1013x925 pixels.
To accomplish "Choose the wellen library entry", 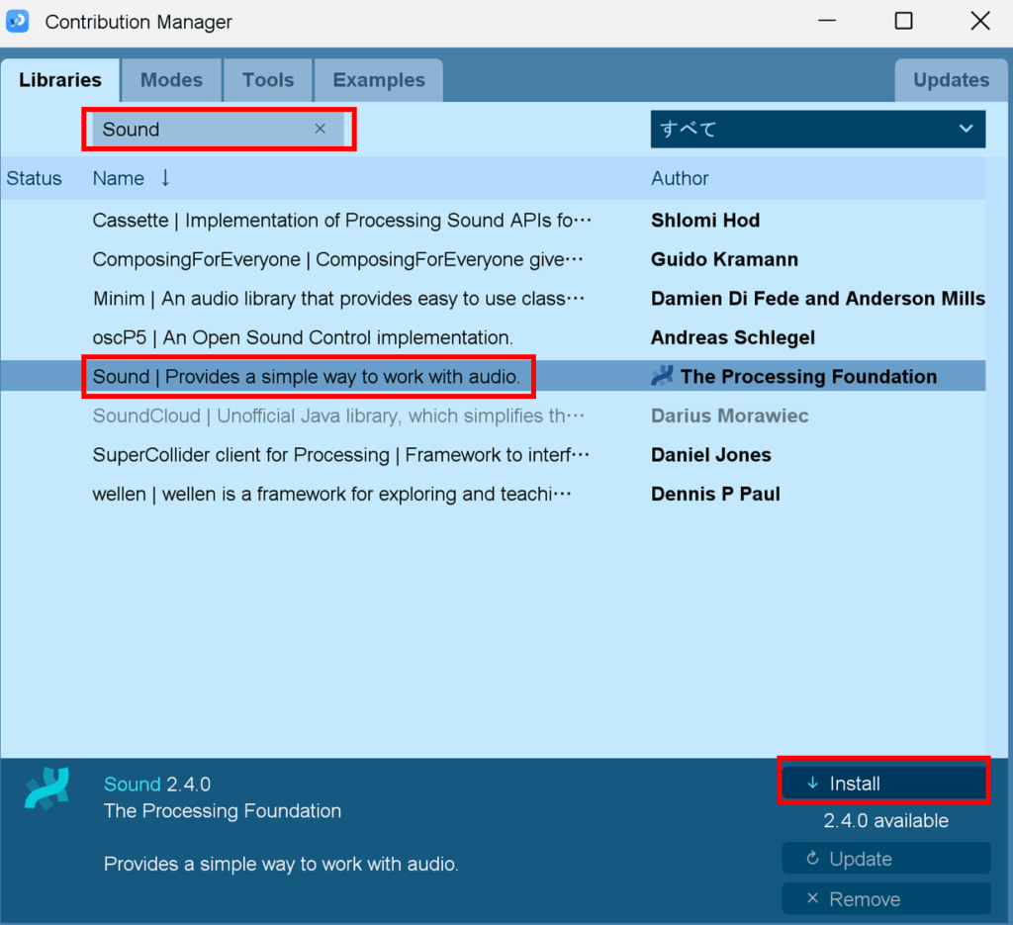I will (x=331, y=494).
